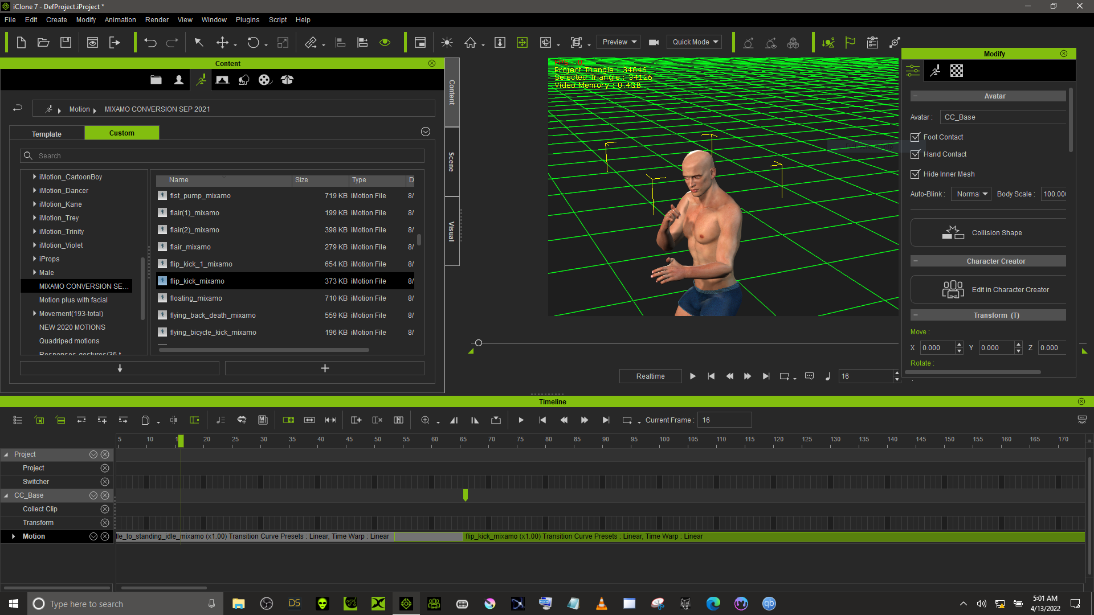Click the Download arrow button in Content
The image size is (1094, 615).
[120, 369]
